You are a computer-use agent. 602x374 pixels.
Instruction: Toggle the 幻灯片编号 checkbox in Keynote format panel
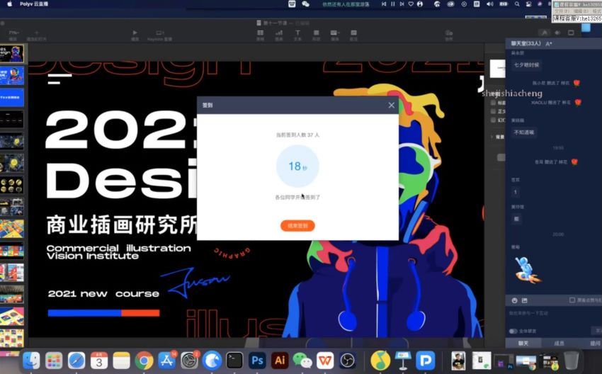click(494, 120)
